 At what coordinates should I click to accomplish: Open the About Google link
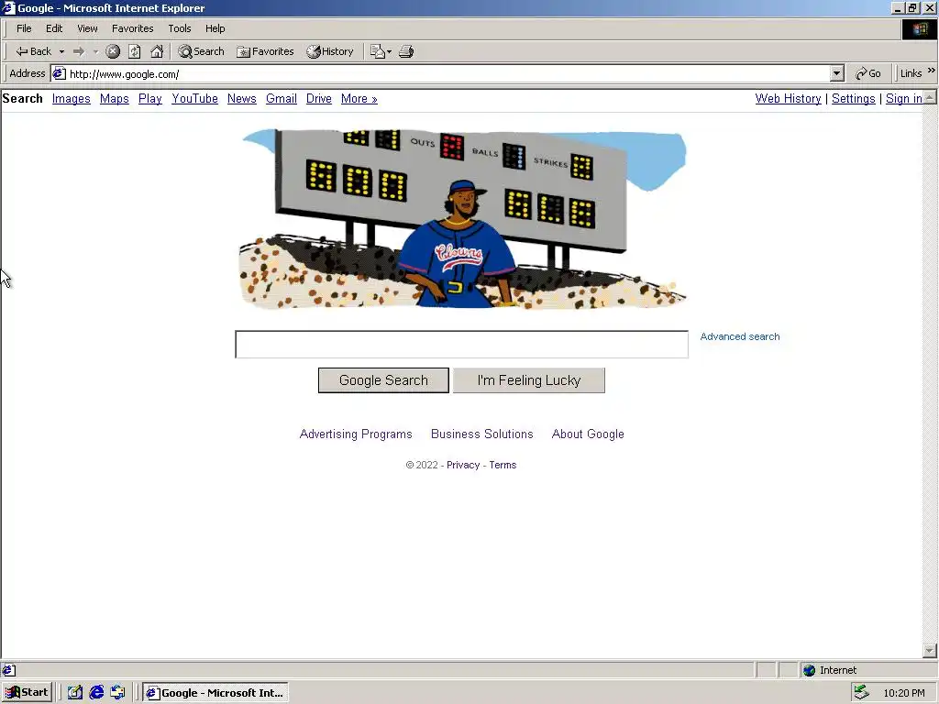click(x=588, y=434)
